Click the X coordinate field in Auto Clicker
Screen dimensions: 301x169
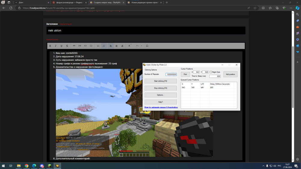(x=196, y=72)
